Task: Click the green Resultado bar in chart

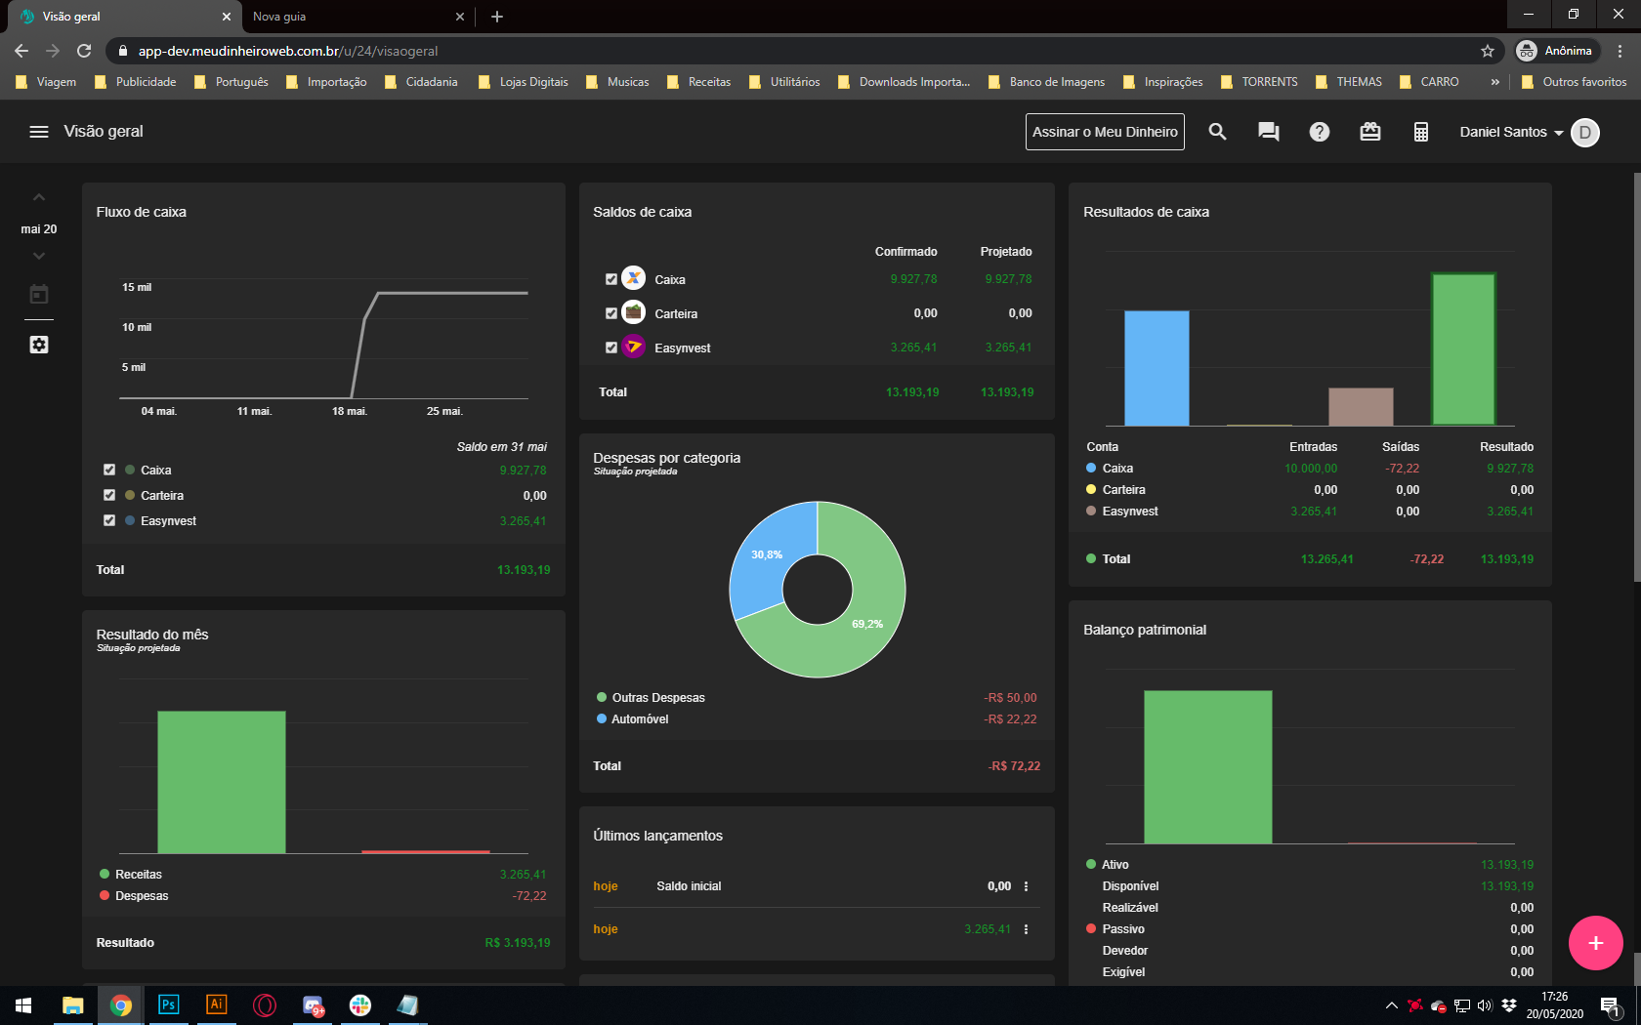Action: point(1462,348)
